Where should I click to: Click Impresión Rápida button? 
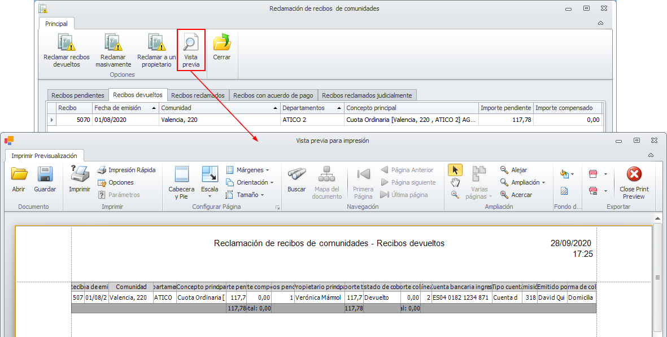[x=127, y=170]
